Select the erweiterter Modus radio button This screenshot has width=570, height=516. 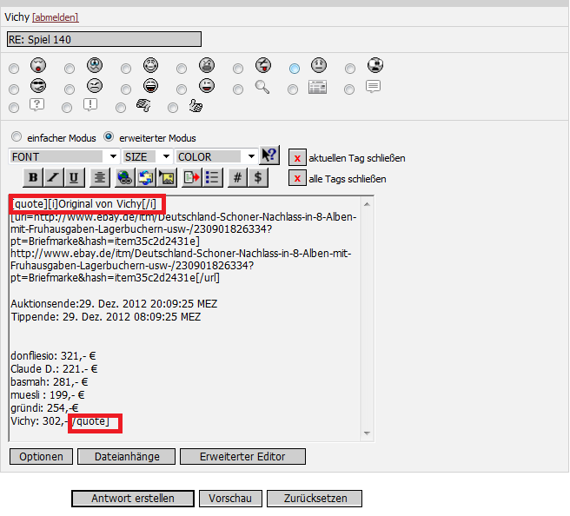pyautogui.click(x=109, y=137)
